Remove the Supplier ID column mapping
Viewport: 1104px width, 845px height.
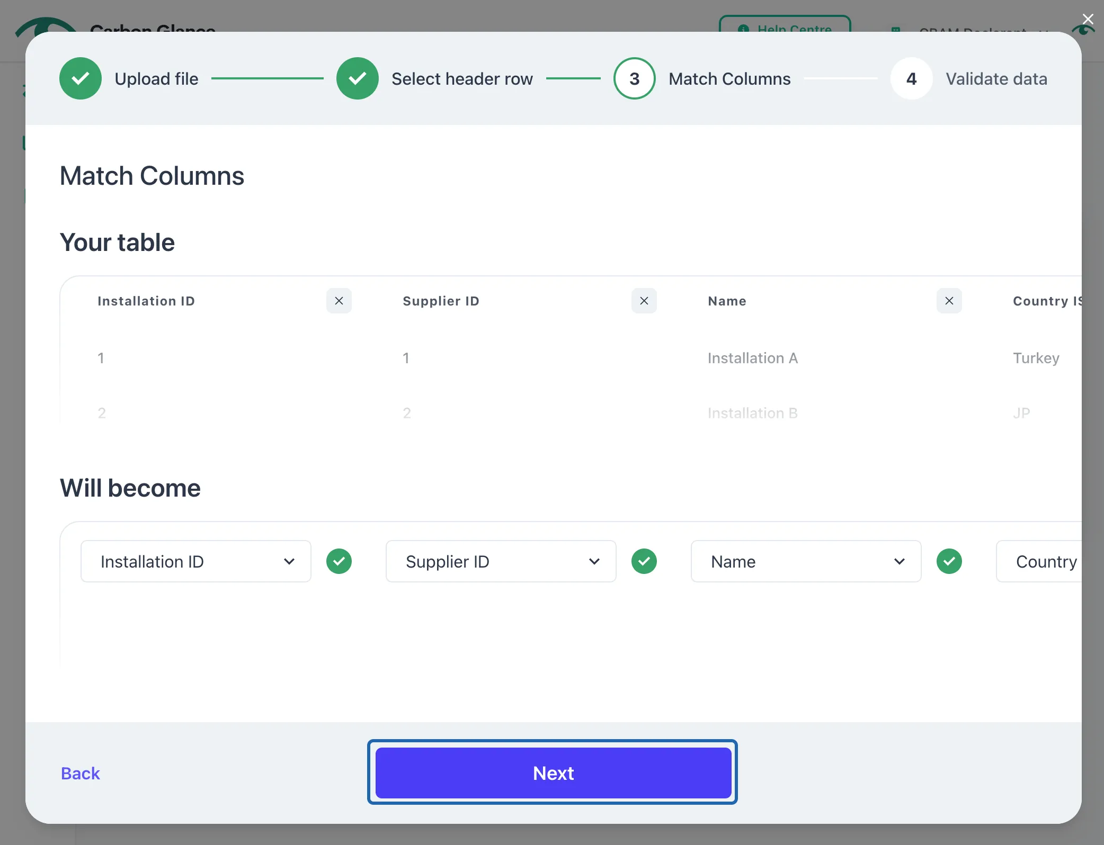[x=644, y=301]
